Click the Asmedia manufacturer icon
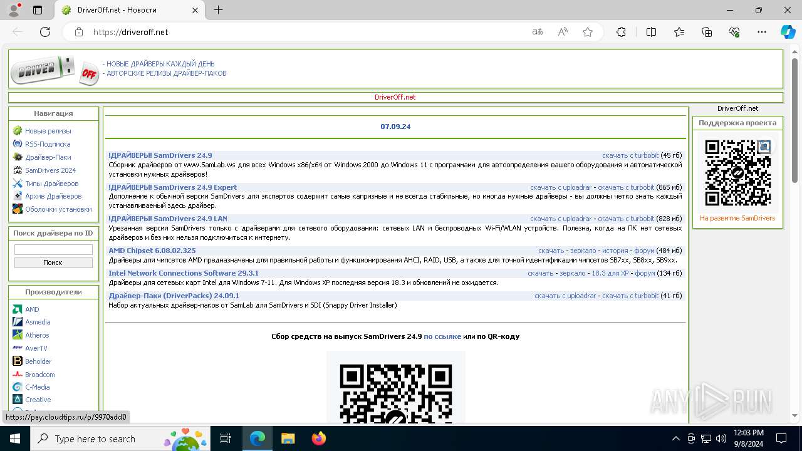The width and height of the screenshot is (802, 451). click(x=18, y=322)
